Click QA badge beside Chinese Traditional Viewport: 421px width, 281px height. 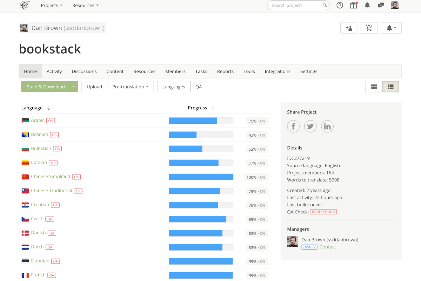coord(78,191)
